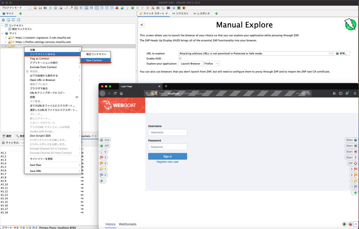Persist session using the floppy disk icon
This screenshot has height=229, width=359.
click(40, 7)
